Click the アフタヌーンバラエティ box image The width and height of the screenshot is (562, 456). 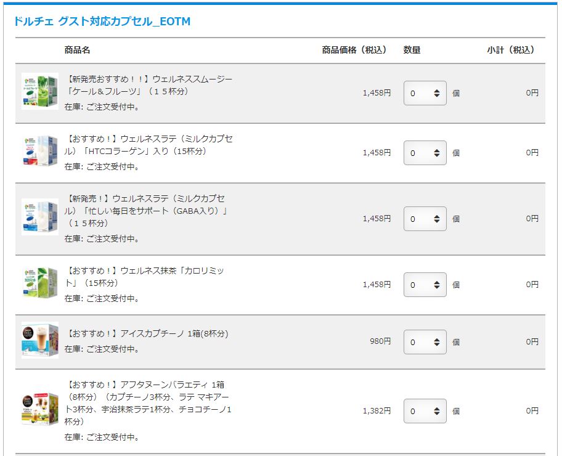[x=40, y=409]
